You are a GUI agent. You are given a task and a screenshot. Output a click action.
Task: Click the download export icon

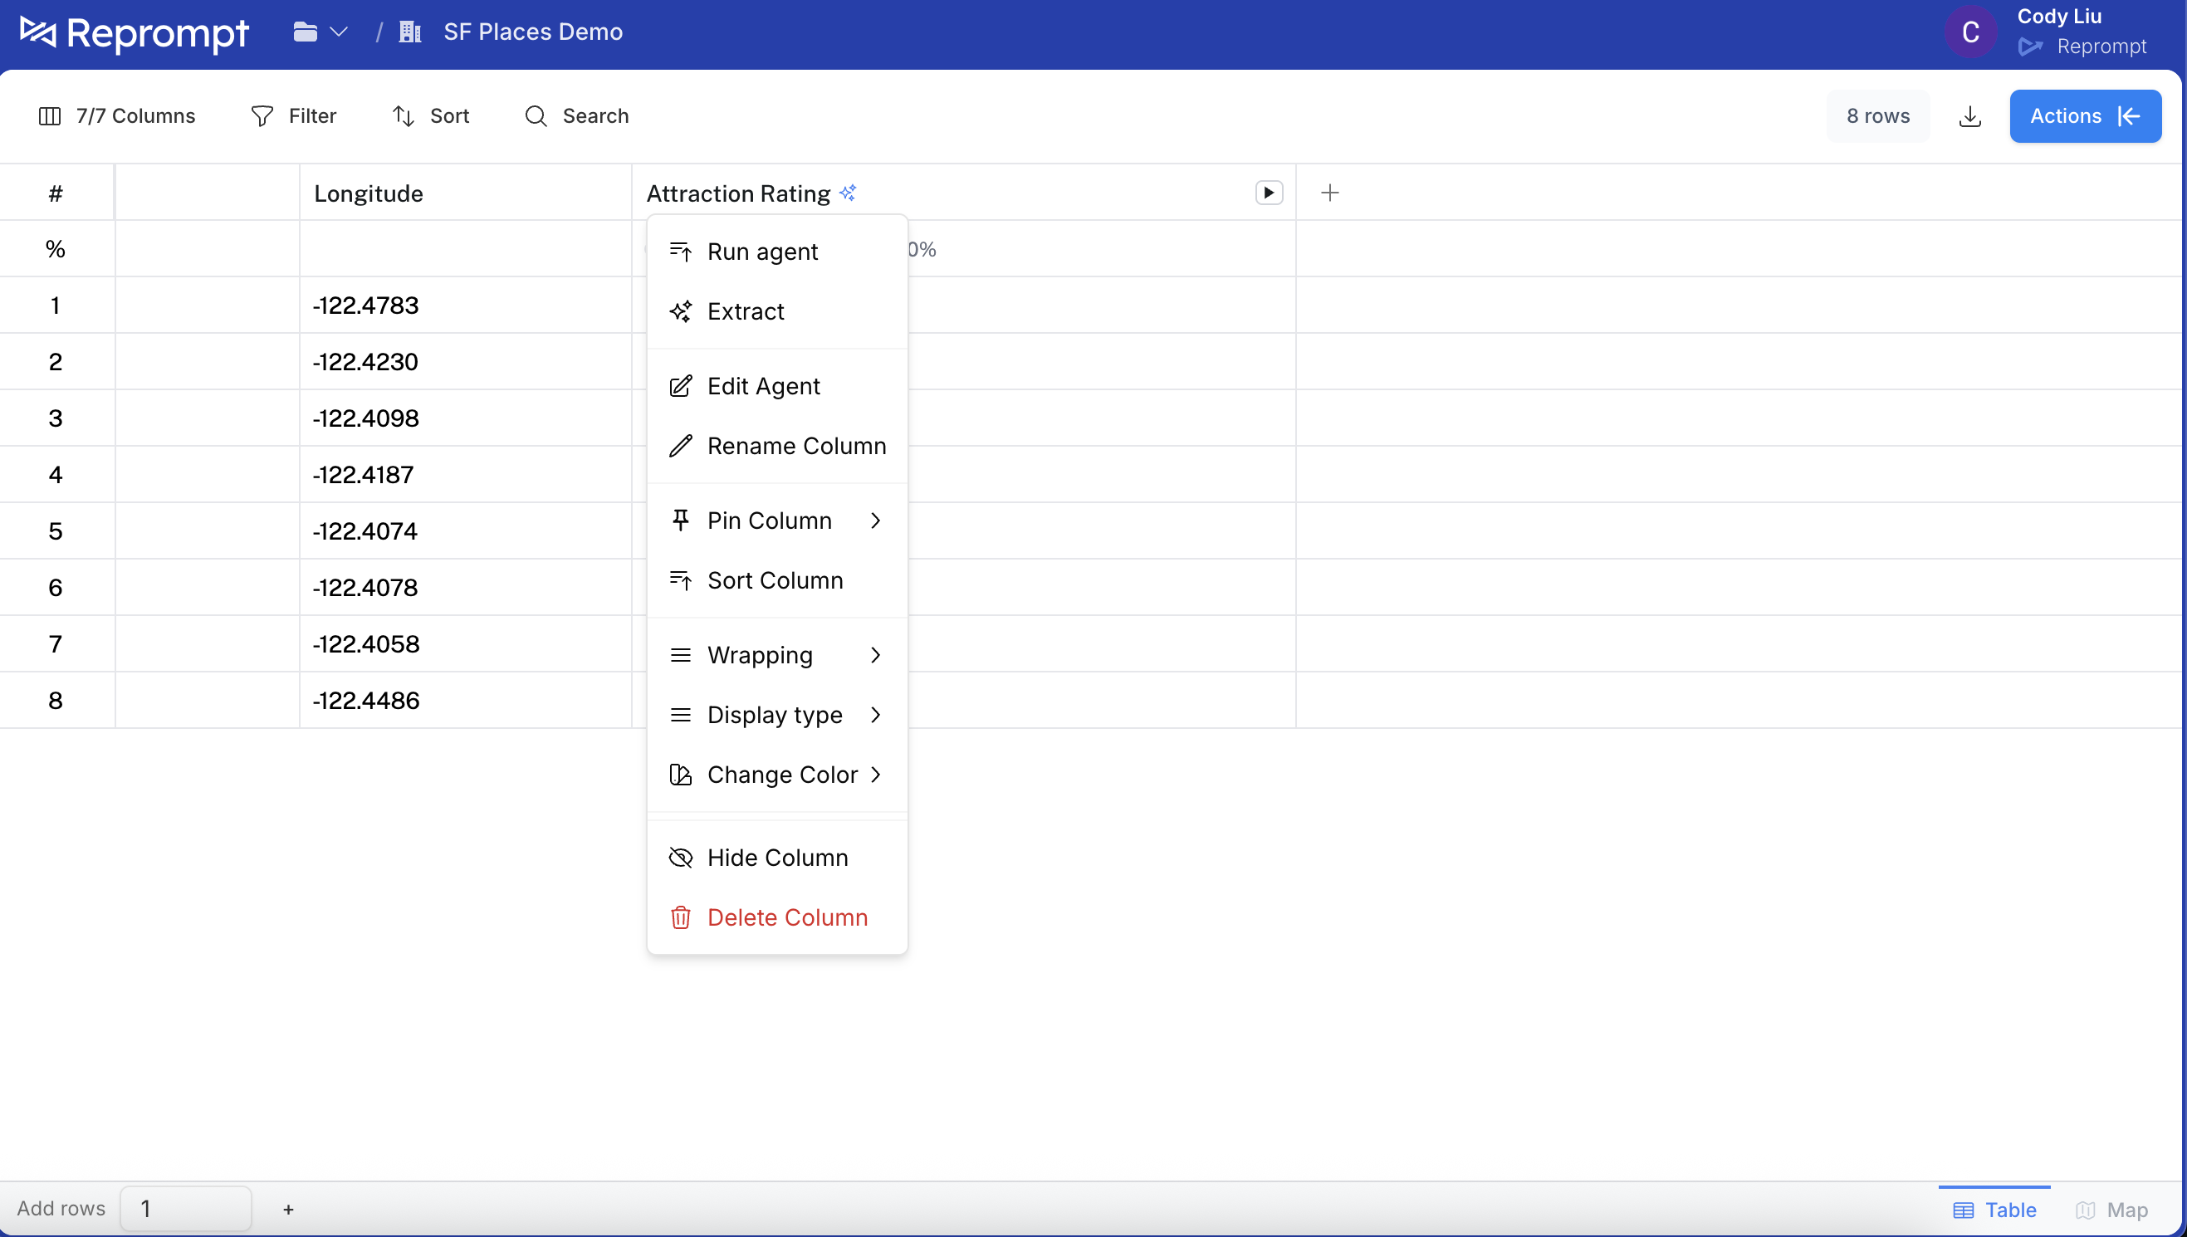(1970, 115)
